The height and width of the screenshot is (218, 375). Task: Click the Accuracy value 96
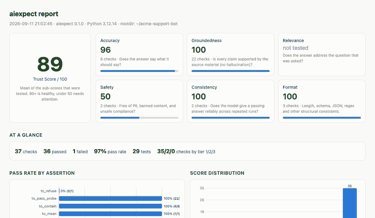[106, 50]
